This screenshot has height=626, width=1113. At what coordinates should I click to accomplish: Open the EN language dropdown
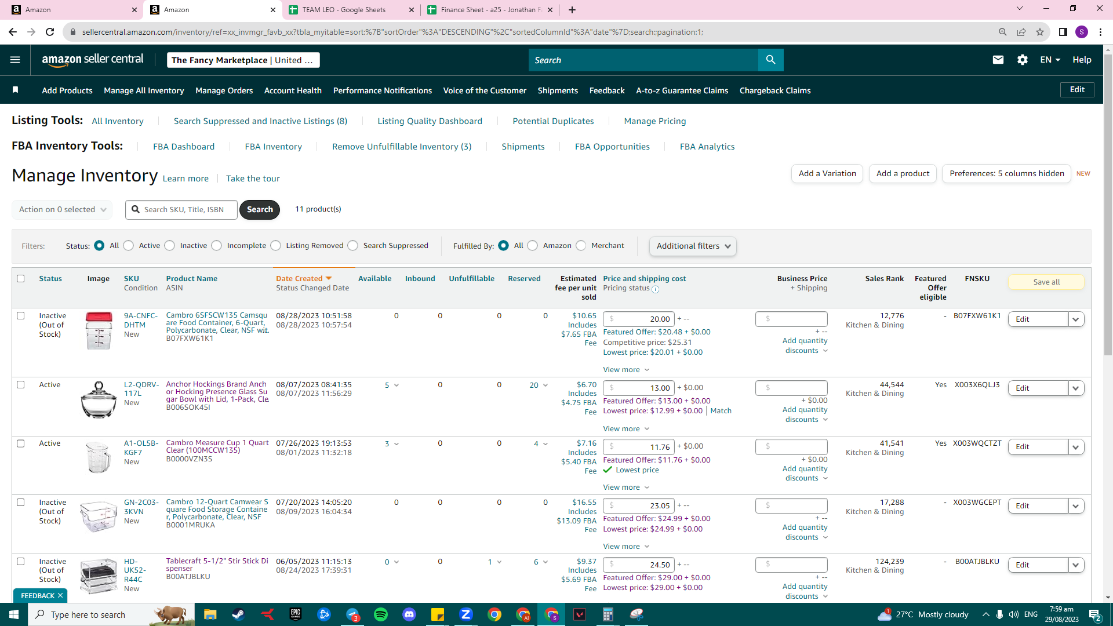pos(1050,60)
